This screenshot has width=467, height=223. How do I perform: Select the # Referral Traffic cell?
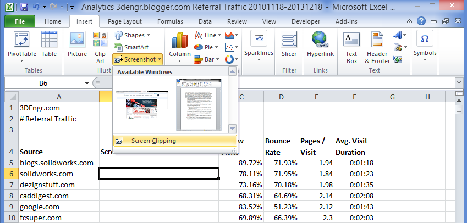[59, 119]
